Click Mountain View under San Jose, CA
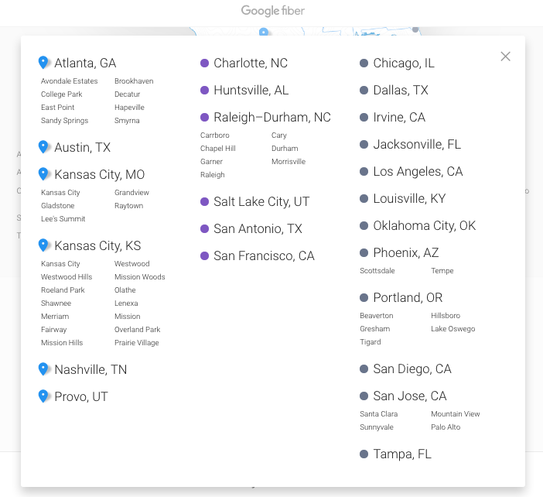 [x=456, y=414]
